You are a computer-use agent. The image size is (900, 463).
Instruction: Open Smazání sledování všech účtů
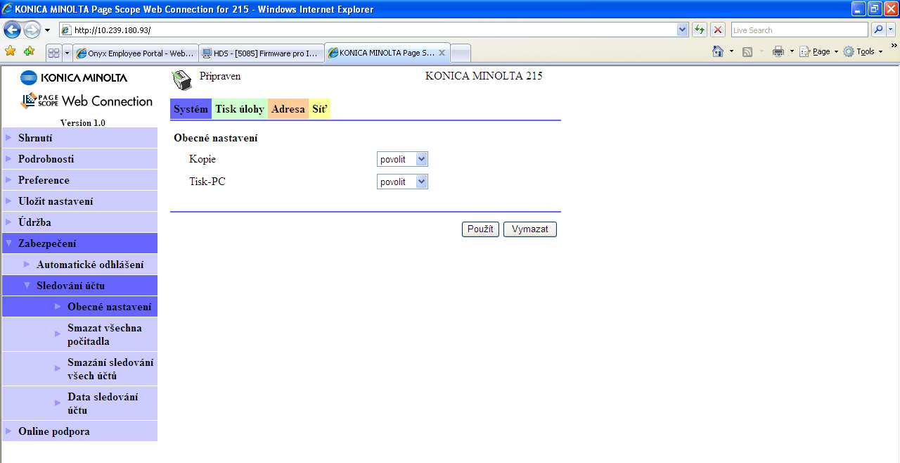pos(79,369)
